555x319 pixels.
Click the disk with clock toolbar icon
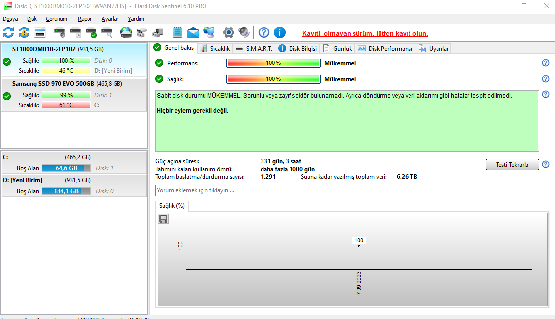click(75, 32)
